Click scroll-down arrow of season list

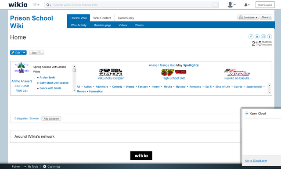point(74,90)
